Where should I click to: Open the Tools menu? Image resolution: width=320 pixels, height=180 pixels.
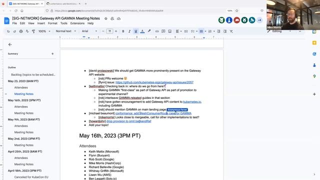point(64,23)
